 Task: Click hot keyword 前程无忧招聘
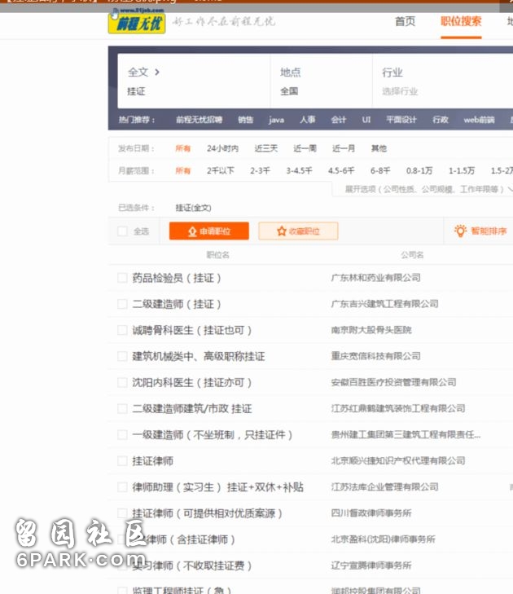[x=199, y=120]
